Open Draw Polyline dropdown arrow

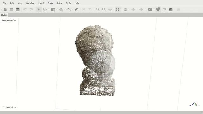[72, 9]
